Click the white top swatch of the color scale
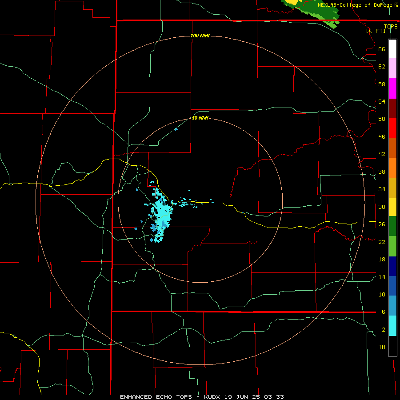The image size is (400, 400). point(392,49)
